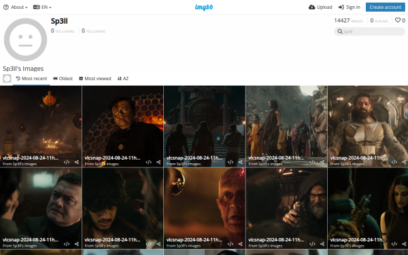The width and height of the screenshot is (408, 255).
Task: View the 0 Following count
Action: (63, 31)
